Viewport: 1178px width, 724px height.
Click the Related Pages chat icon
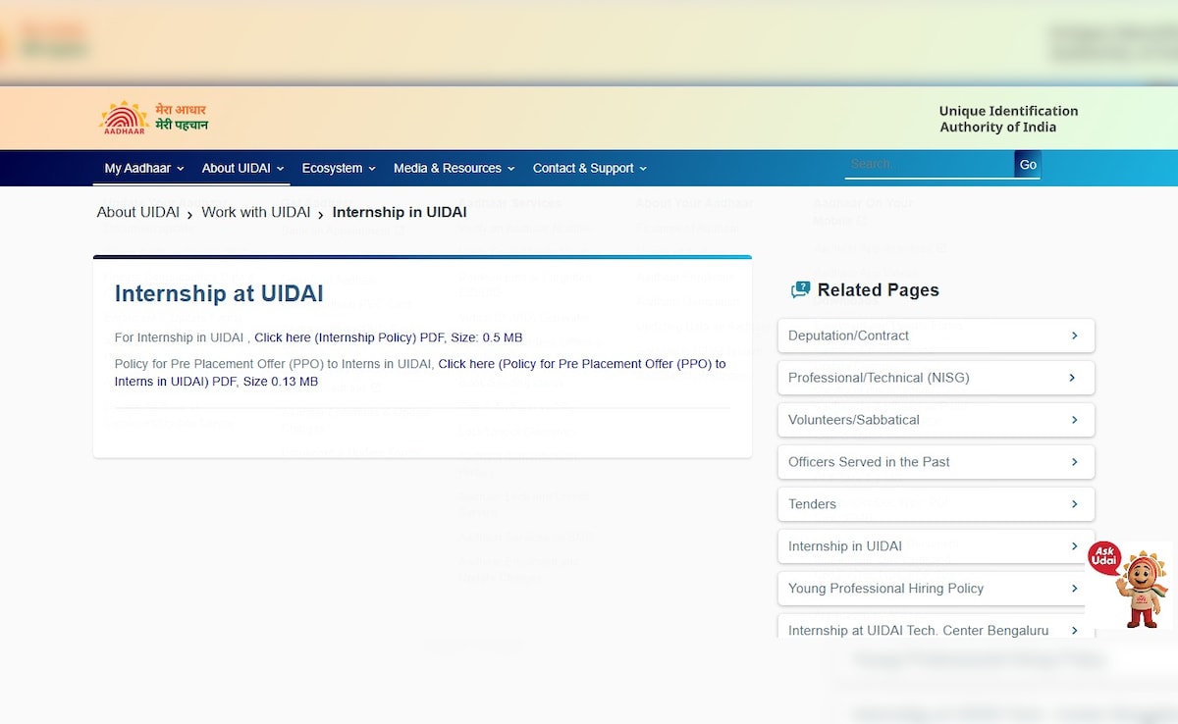pyautogui.click(x=800, y=290)
